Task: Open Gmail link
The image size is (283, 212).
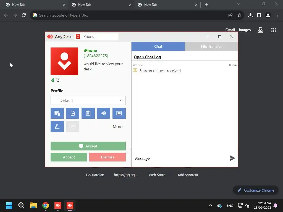Action: 230,30
